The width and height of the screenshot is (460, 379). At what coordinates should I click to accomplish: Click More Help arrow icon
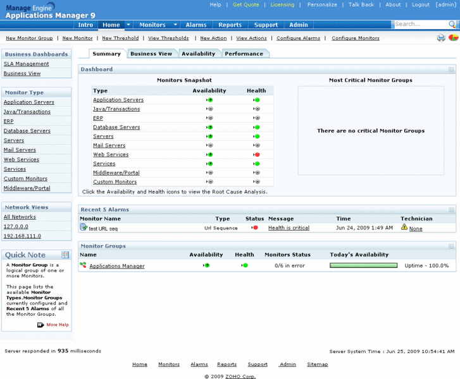tap(40, 325)
